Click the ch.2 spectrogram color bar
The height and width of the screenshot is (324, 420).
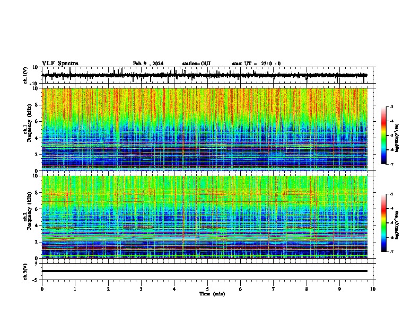coord(384,223)
